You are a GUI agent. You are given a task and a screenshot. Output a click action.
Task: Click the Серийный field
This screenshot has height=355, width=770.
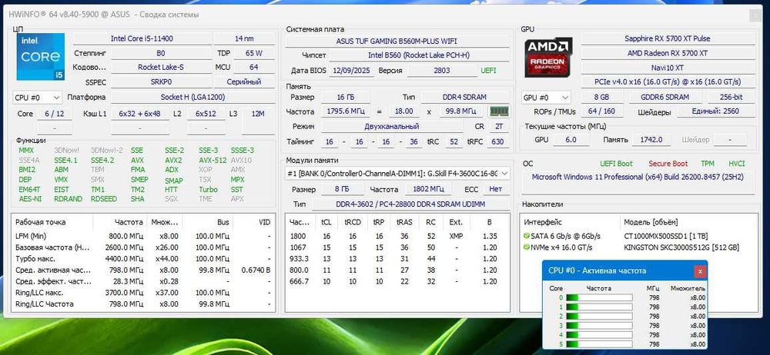[x=244, y=82]
